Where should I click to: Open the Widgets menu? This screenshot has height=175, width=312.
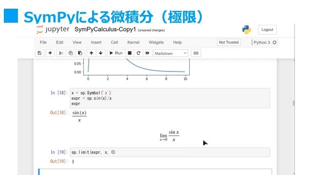click(x=156, y=42)
